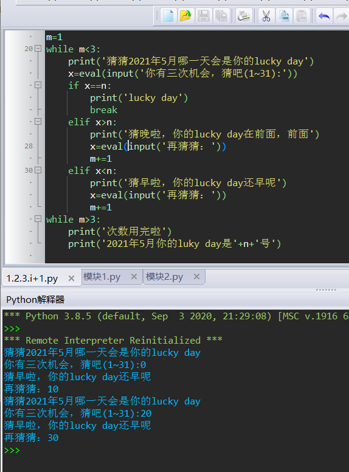Image resolution: width=349 pixels, height=472 pixels.
Task: Collapse the 'if x==n:' fold marker
Action: [x=38, y=85]
